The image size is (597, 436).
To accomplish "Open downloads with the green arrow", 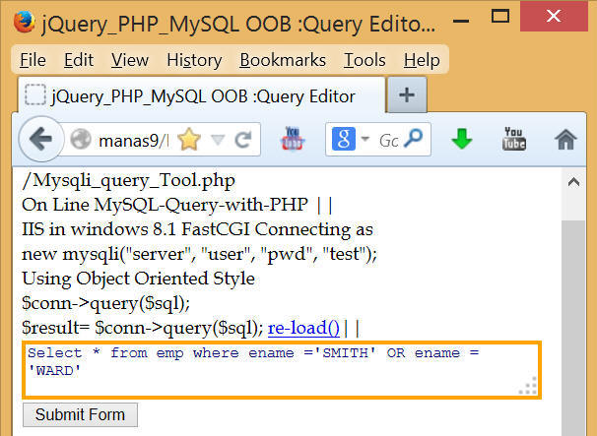I will pos(461,140).
